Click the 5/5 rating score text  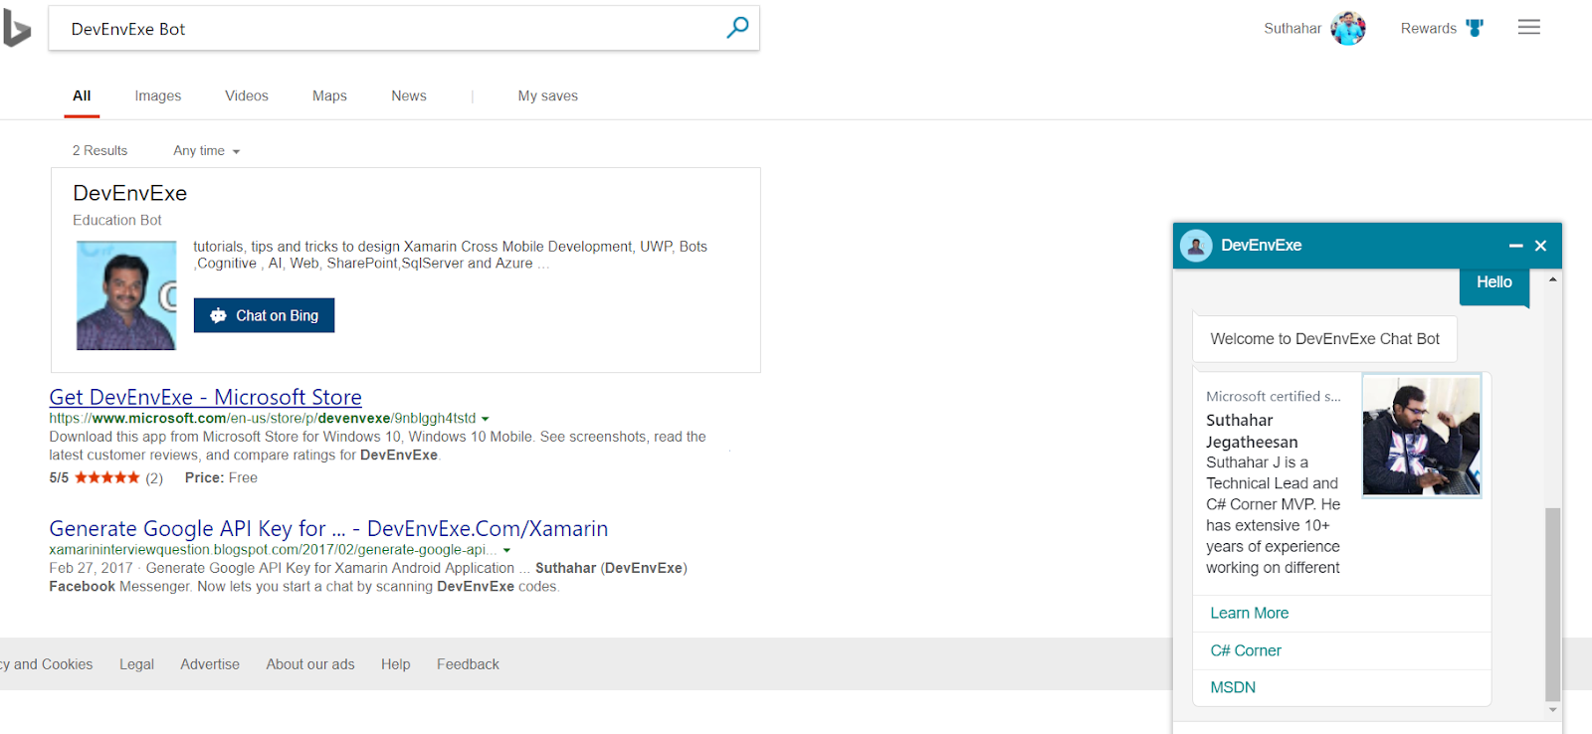59,478
